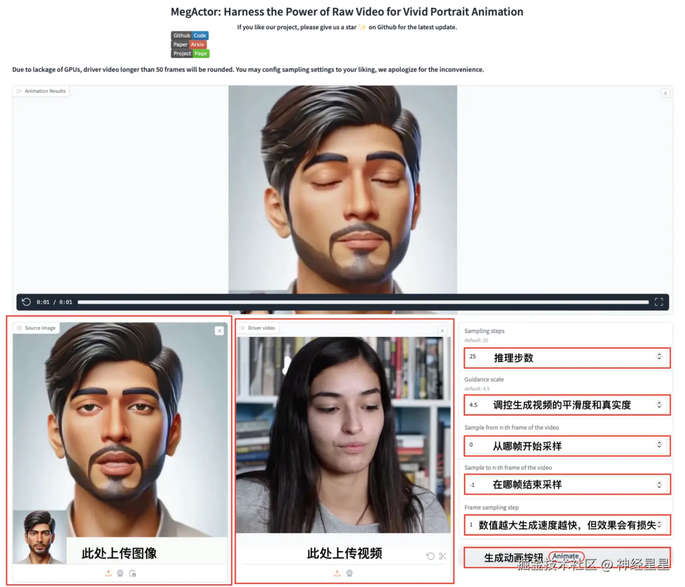
Task: Click the download icon on Animation Results panel
Action: (x=665, y=93)
